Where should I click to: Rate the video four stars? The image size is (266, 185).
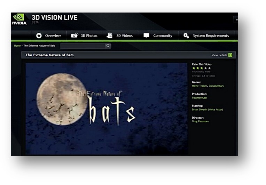(206, 68)
